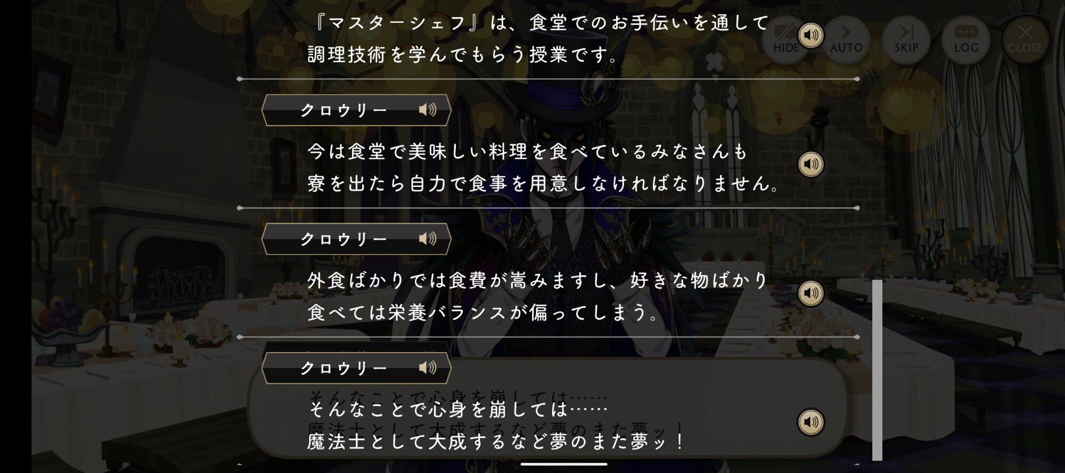Tap speaker icon in third クロウリー name tag

coord(428,368)
